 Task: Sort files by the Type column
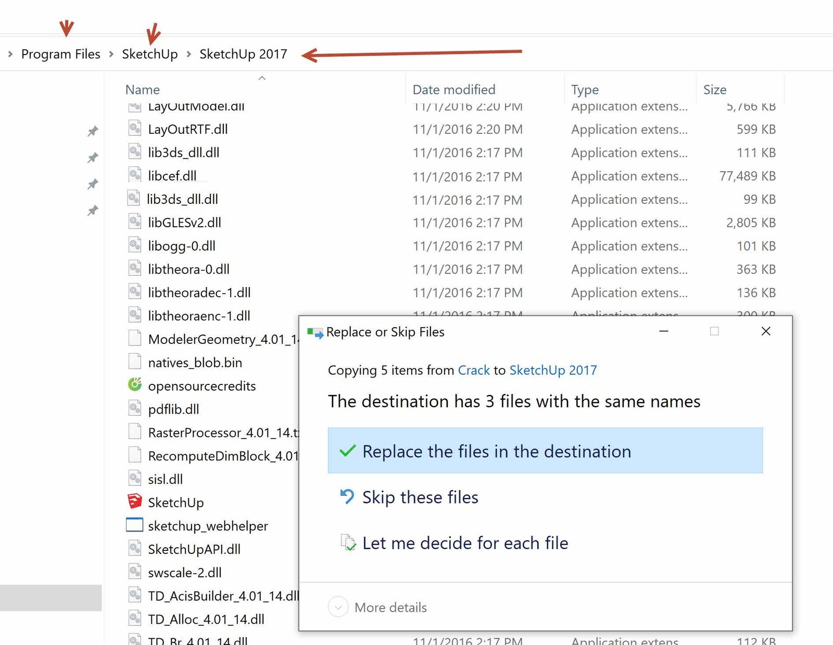pos(585,89)
